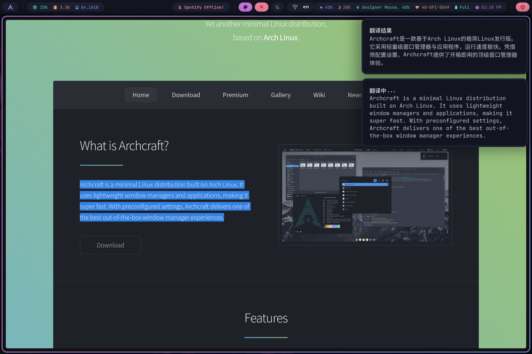Viewport: 532px width, 354px height.
Task: Click the brightness 28% indicator
Action: (344, 7)
